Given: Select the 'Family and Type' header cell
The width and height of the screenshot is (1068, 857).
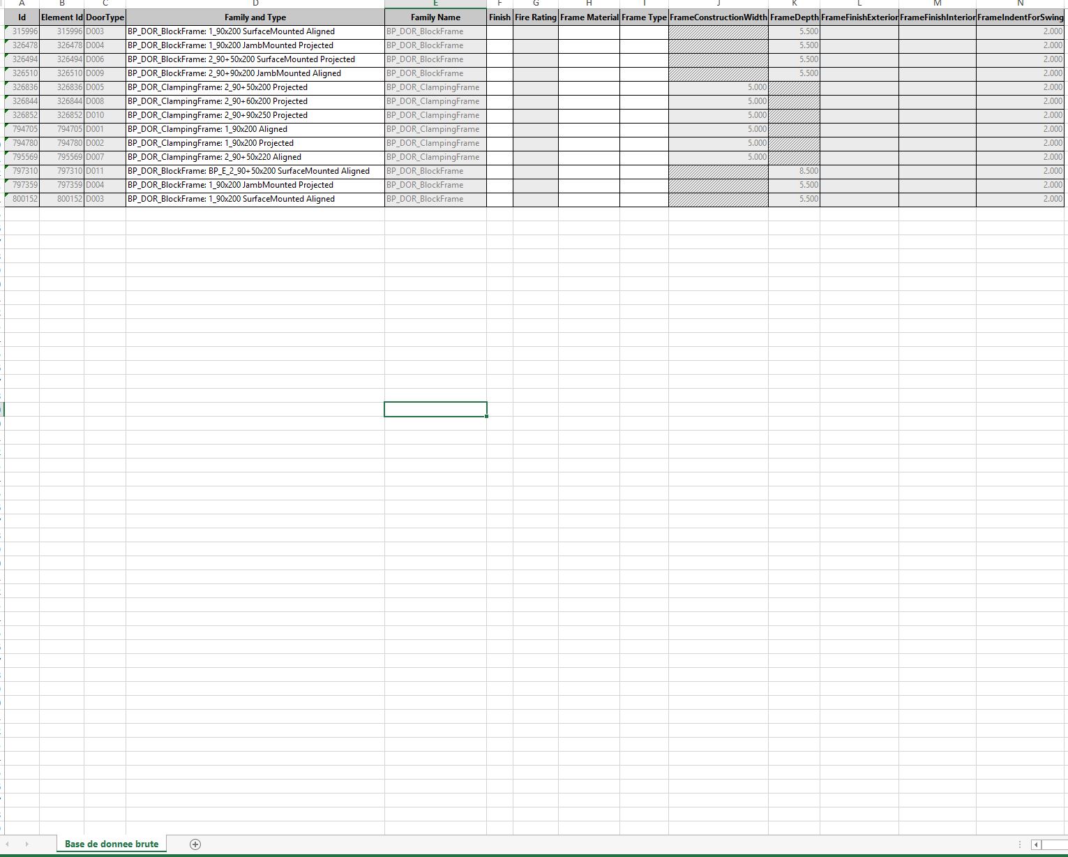Looking at the screenshot, I should click(255, 17).
